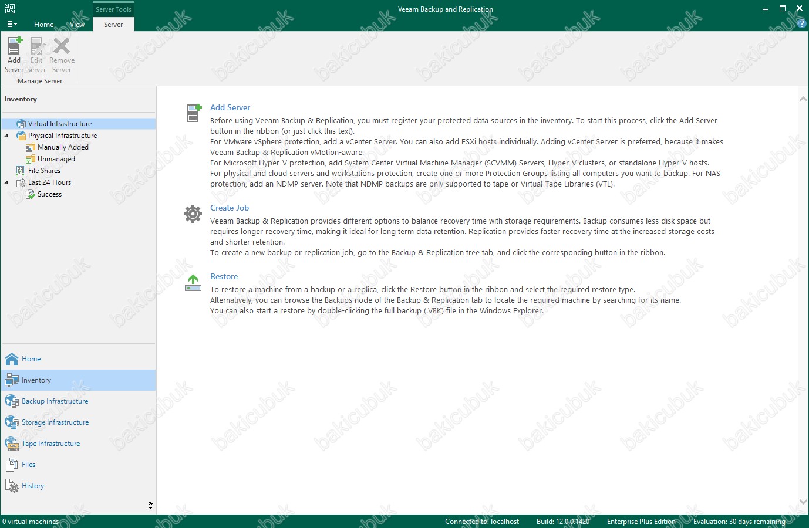The width and height of the screenshot is (809, 528).
Task: Open the help question mark icon
Action: (801, 24)
